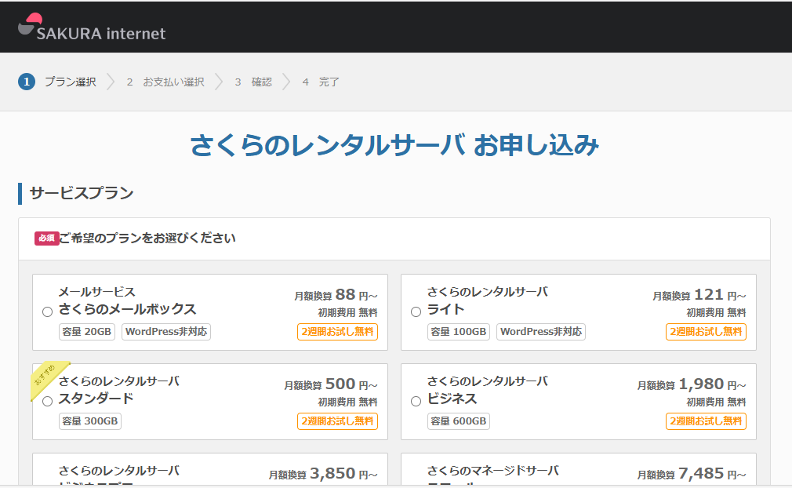Click 初期費用 無料 on メールボックス card
Screen dimensions: 792x488
[347, 313]
